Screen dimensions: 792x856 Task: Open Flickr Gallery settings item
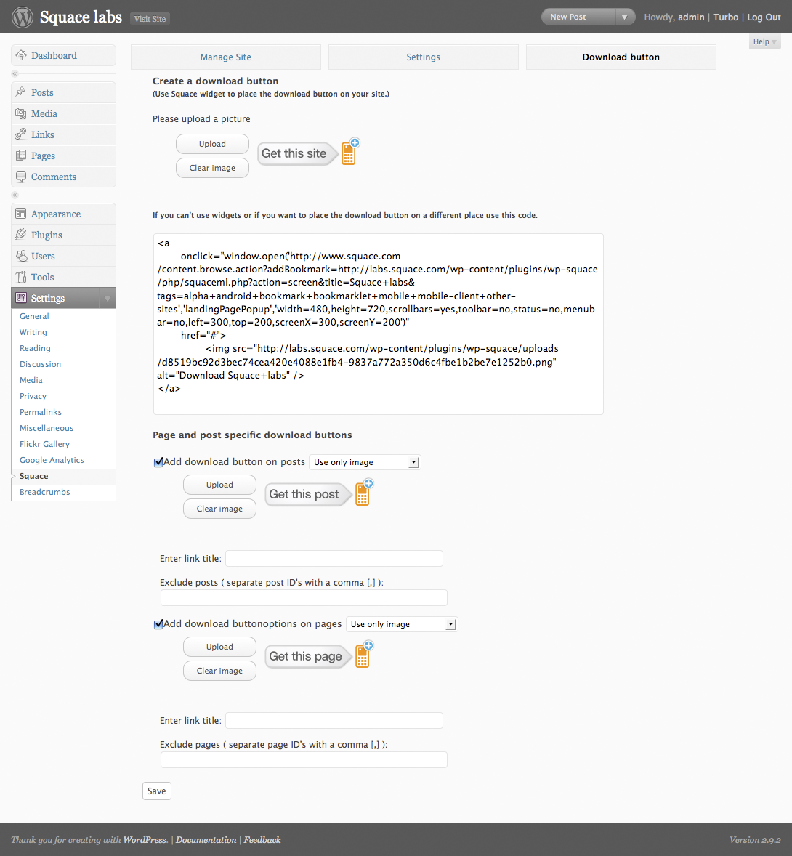45,445
